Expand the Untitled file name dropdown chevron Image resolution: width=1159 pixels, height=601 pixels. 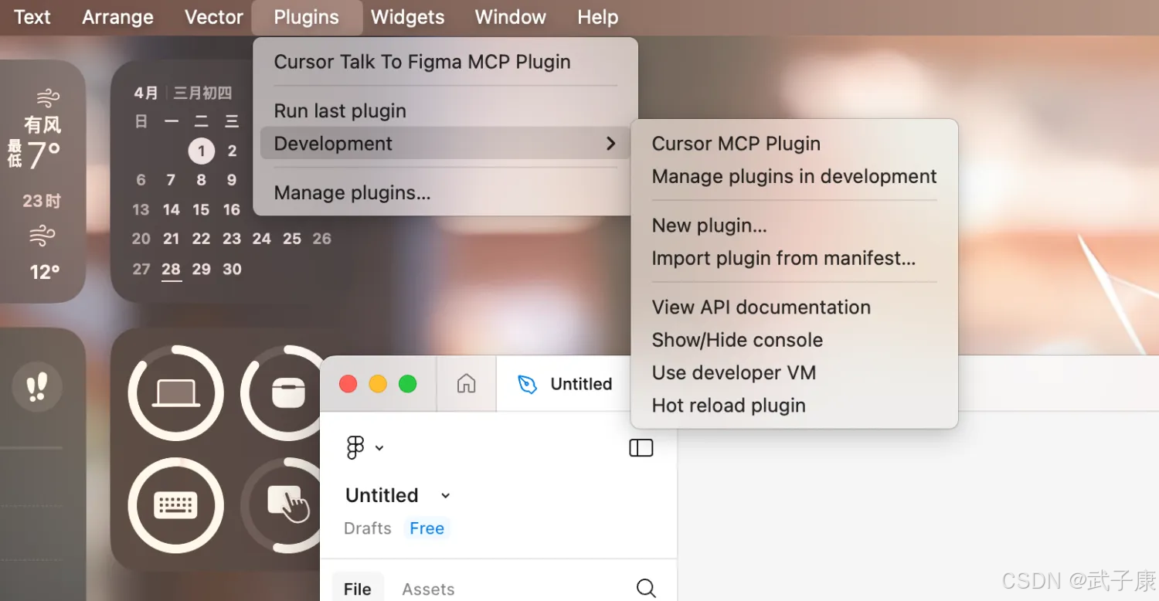coord(445,495)
